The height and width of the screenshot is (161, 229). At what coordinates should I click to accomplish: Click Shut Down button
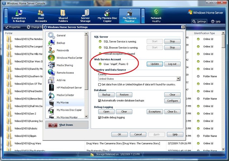(67, 125)
